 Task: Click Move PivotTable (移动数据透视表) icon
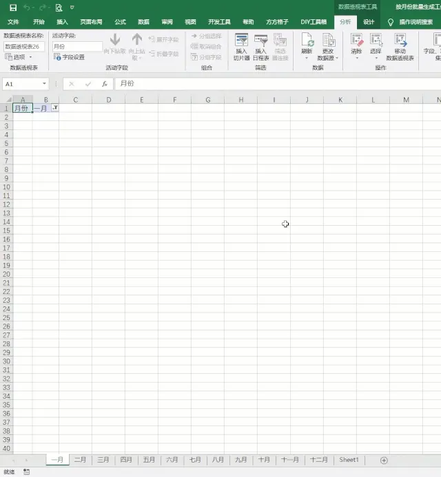400,40
